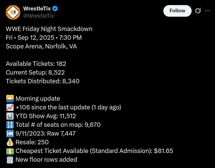This screenshot has height=168, width=215.
Task: Click the 1234 numbers emoji icon
Action: pos(10,125)
